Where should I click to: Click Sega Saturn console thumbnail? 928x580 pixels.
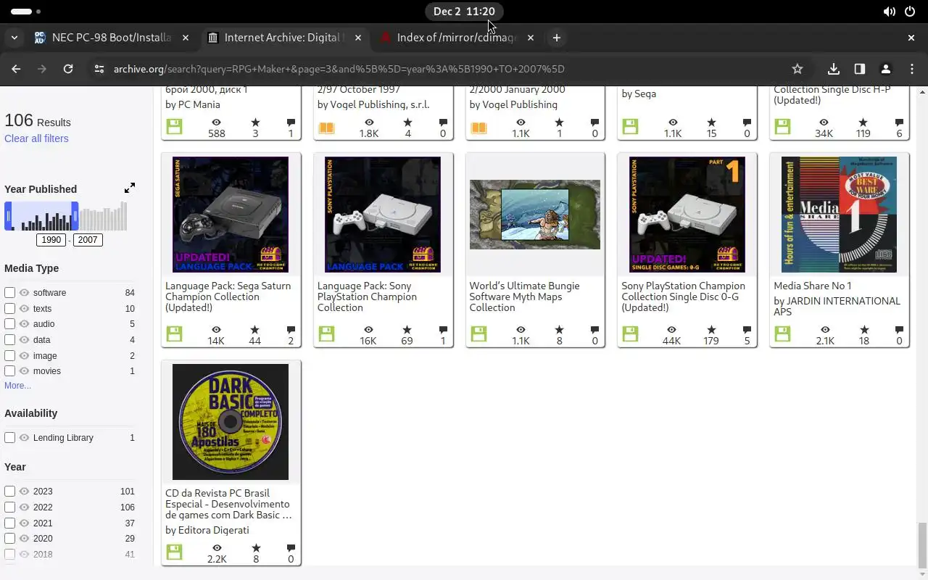(x=231, y=215)
